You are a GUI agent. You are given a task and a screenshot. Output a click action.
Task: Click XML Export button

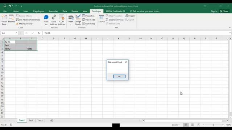tap(130, 19)
